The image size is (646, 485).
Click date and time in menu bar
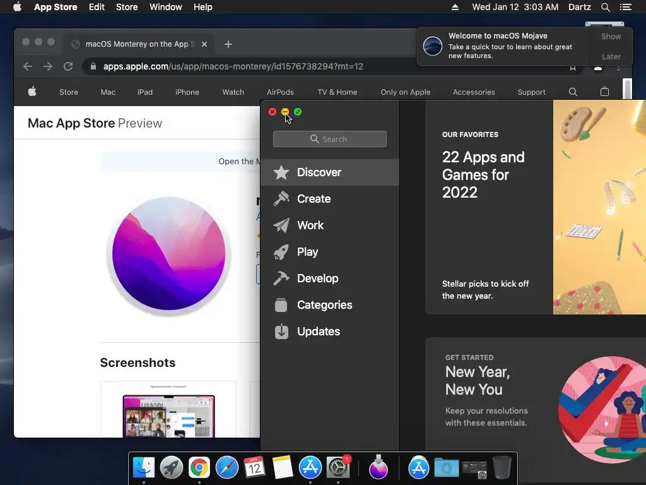515,7
